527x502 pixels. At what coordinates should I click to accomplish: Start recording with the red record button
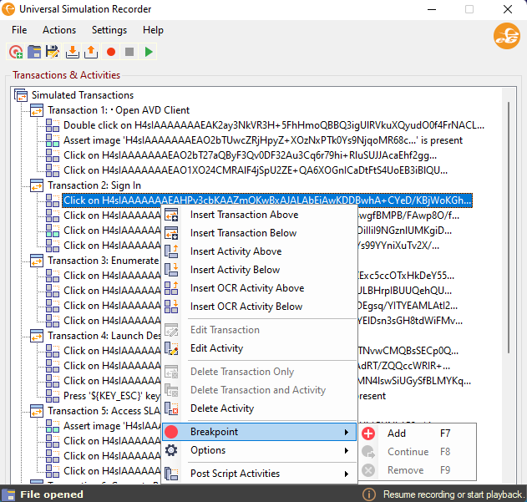point(110,52)
